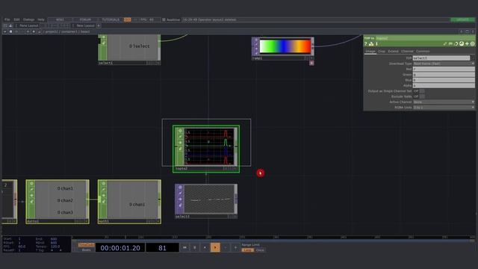Click the End value 600 in timeline settings
478x269 pixels.
tap(54, 239)
